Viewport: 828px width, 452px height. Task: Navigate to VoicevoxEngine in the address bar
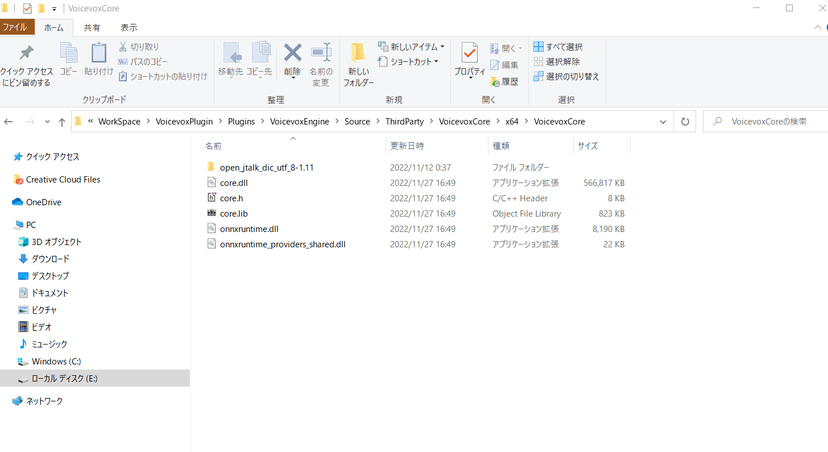point(300,122)
